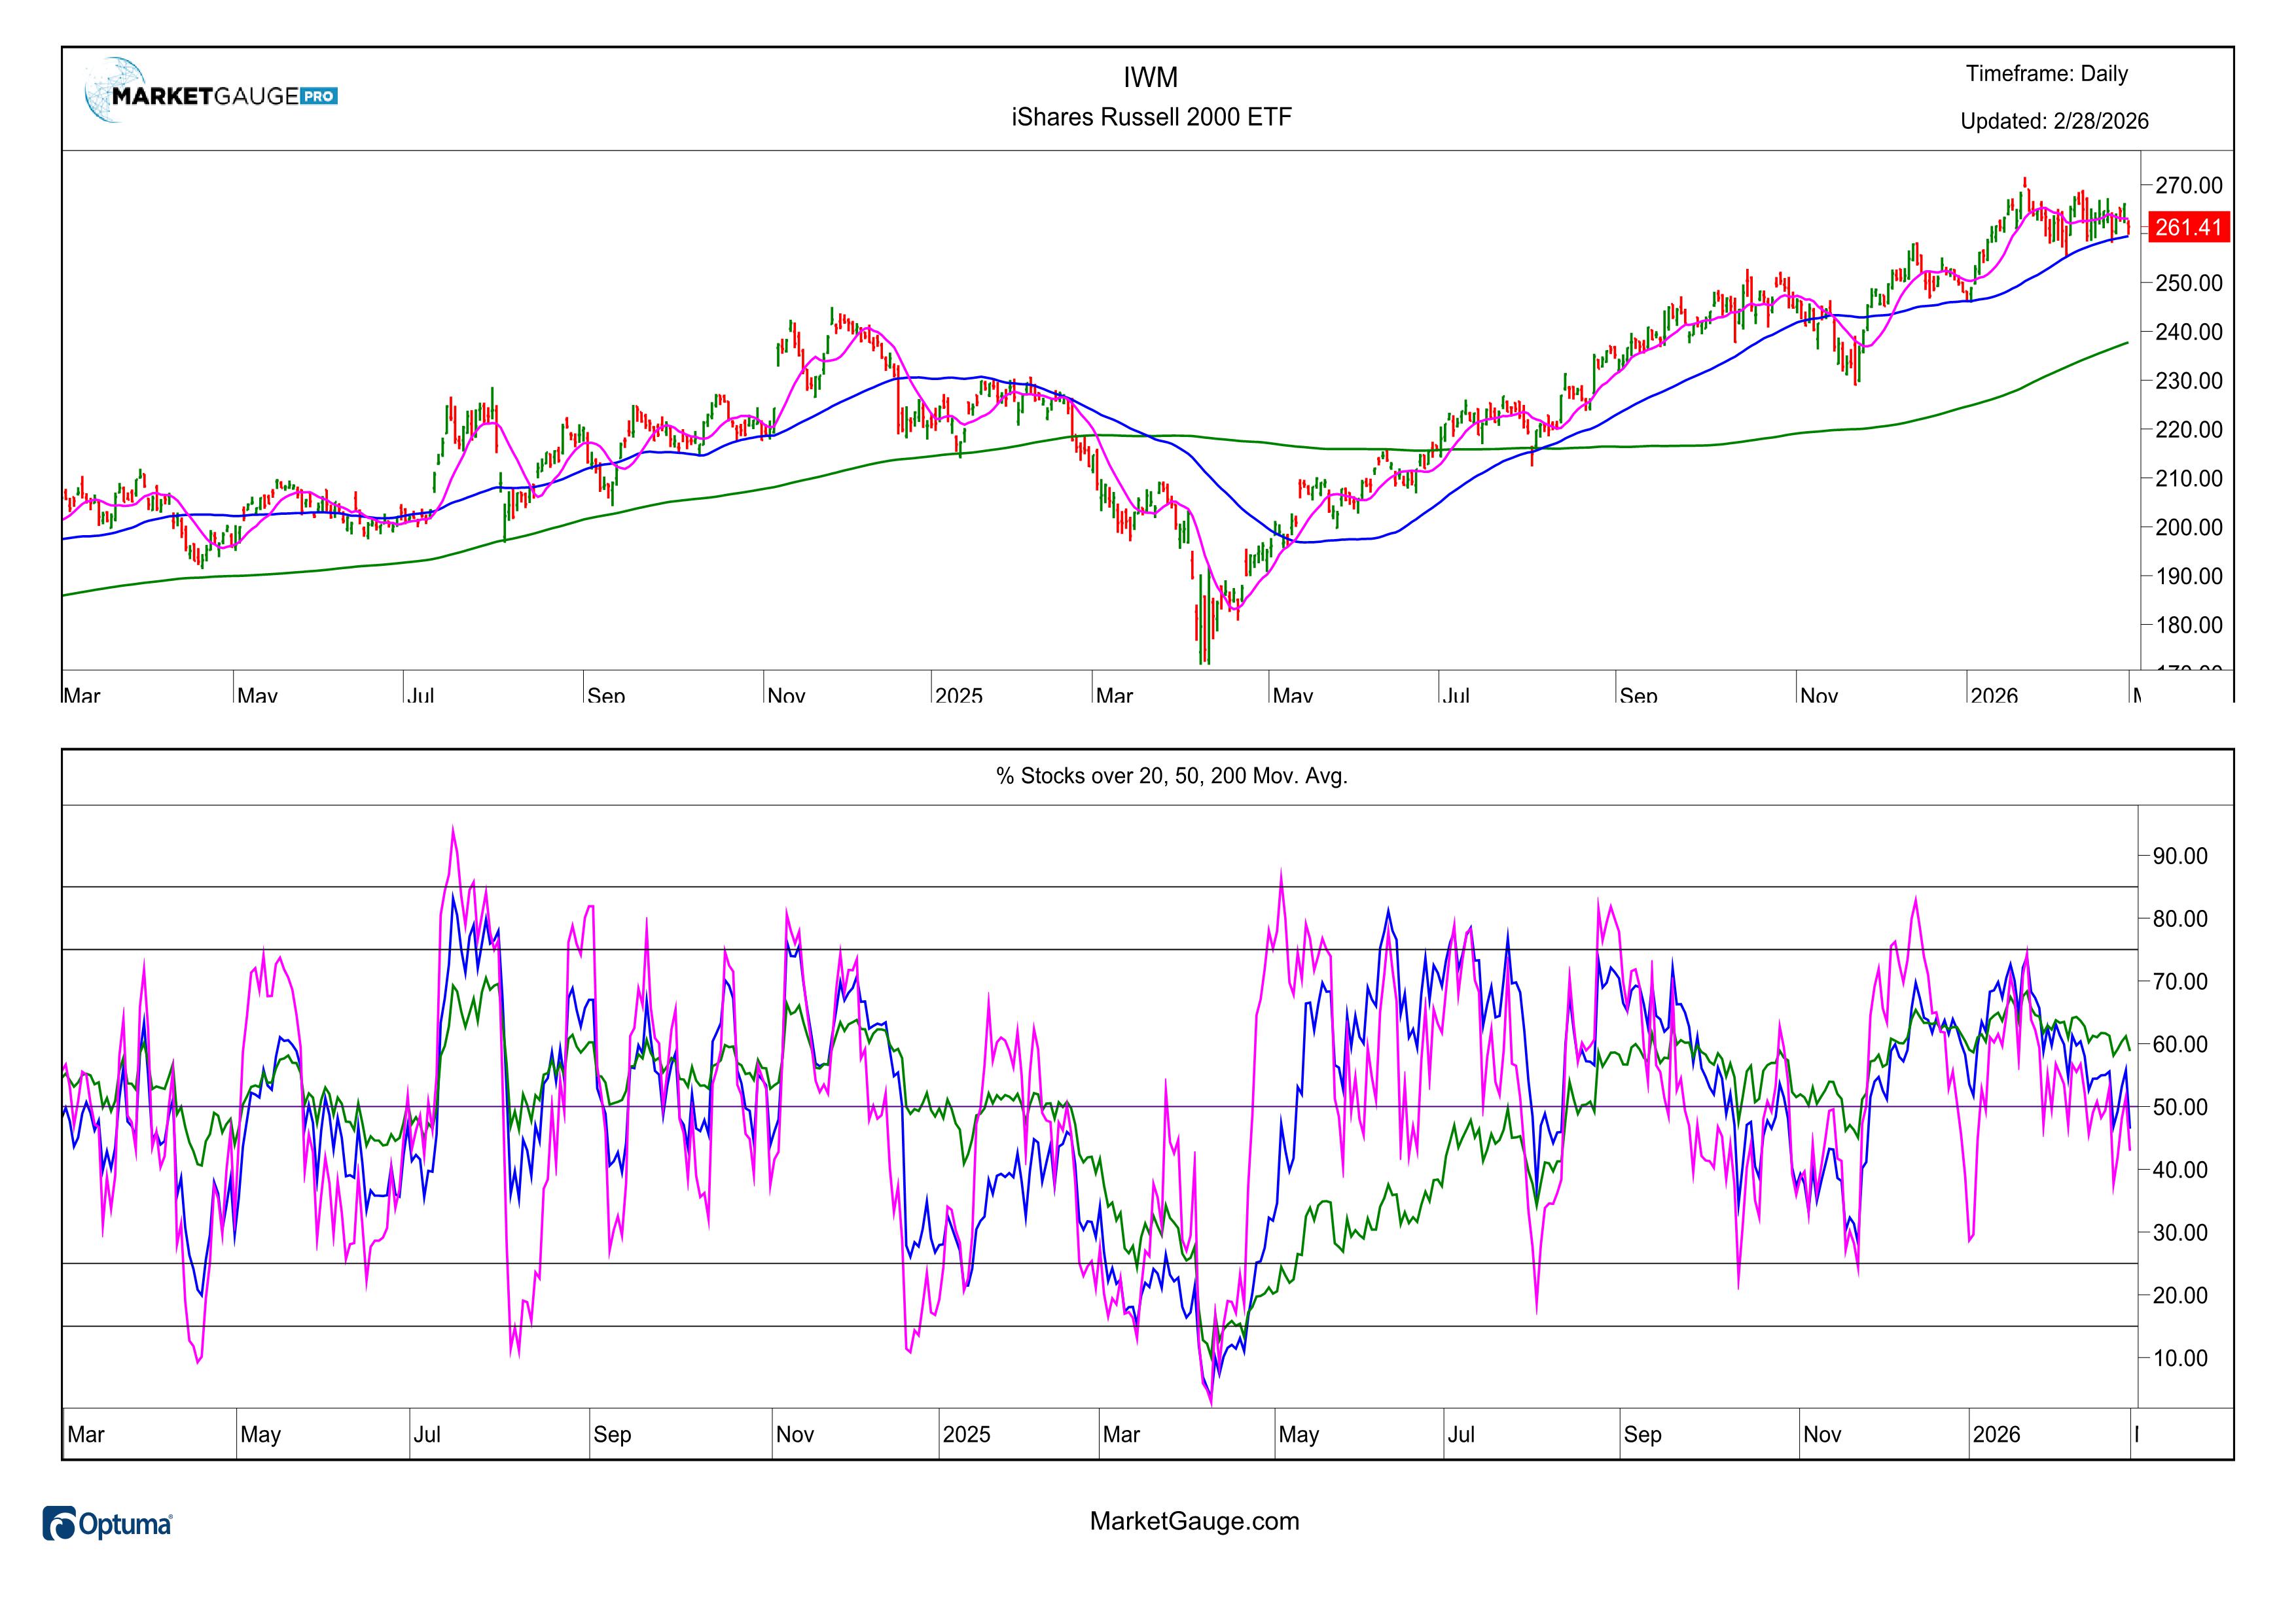Click the 270.00 price axis label

click(x=2188, y=185)
